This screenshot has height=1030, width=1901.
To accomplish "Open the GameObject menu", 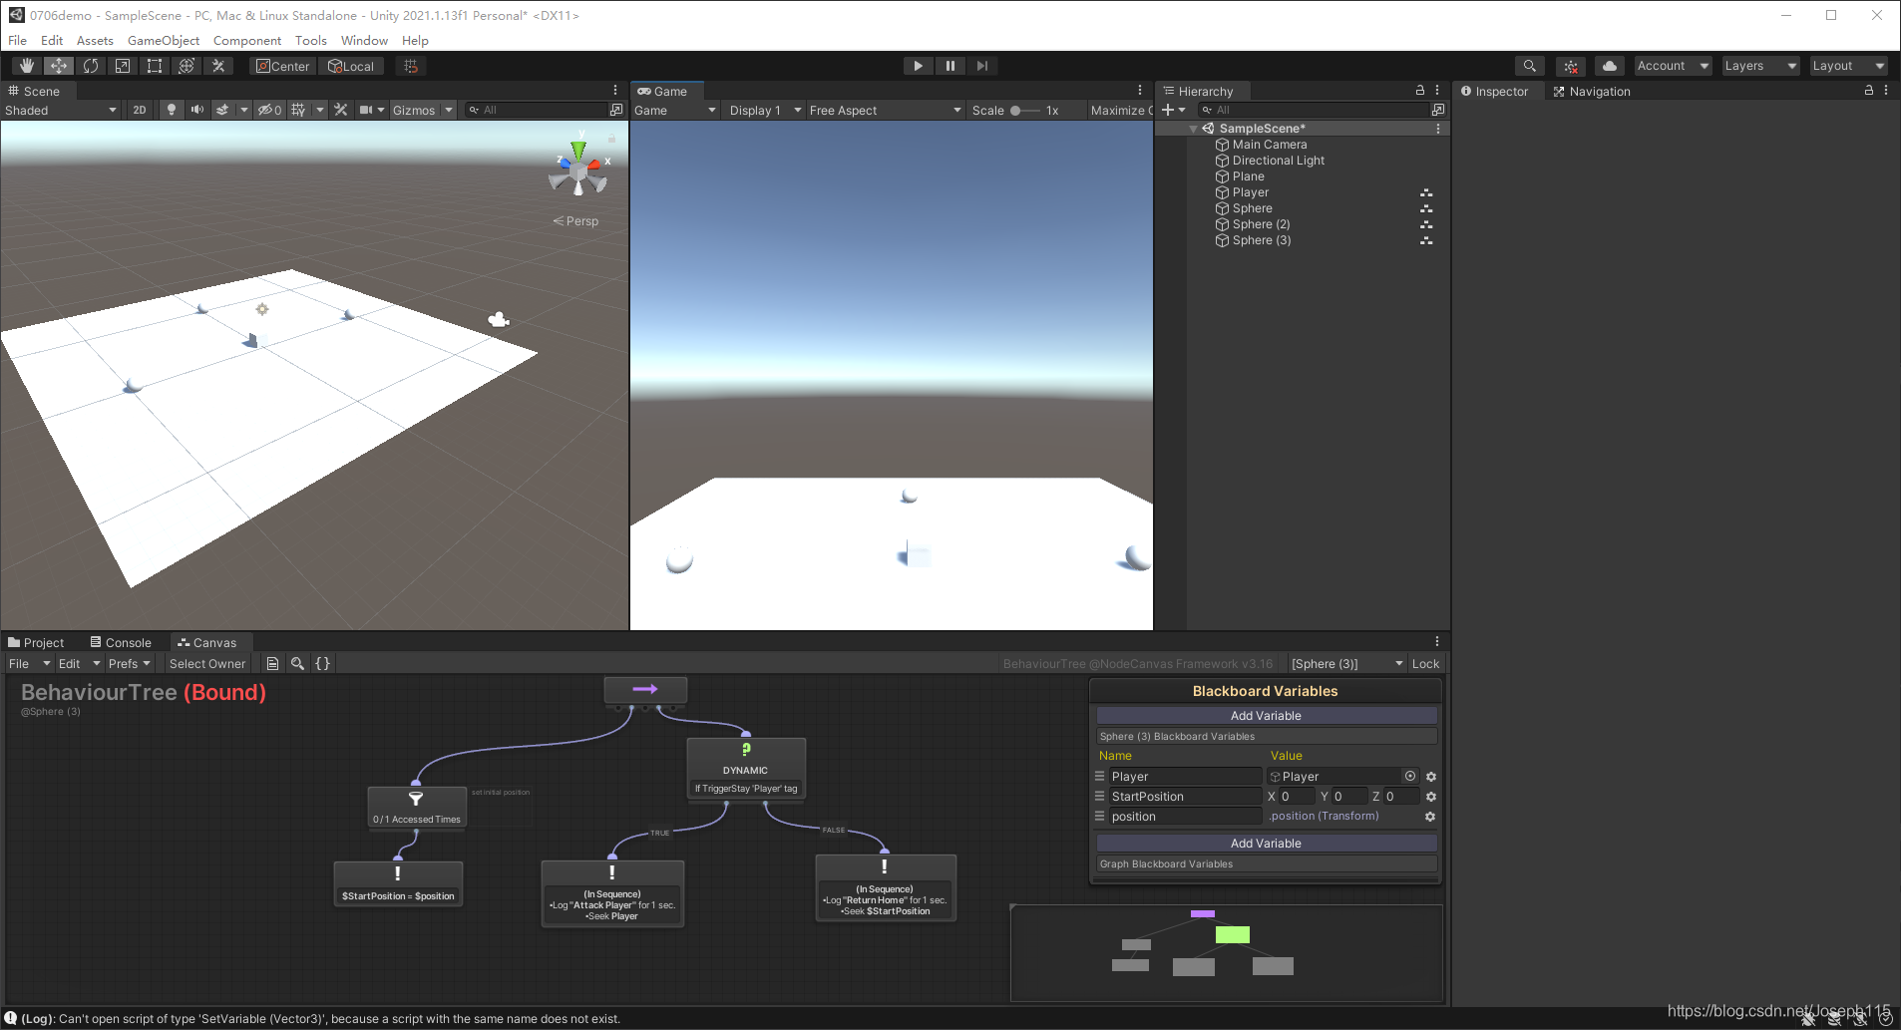I will pos(164,40).
